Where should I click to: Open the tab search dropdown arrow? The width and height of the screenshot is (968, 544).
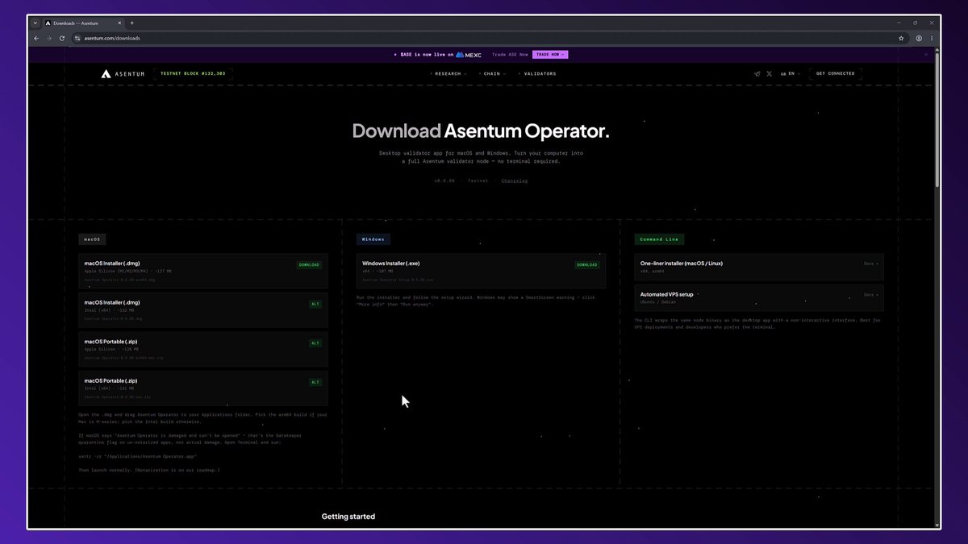point(35,23)
